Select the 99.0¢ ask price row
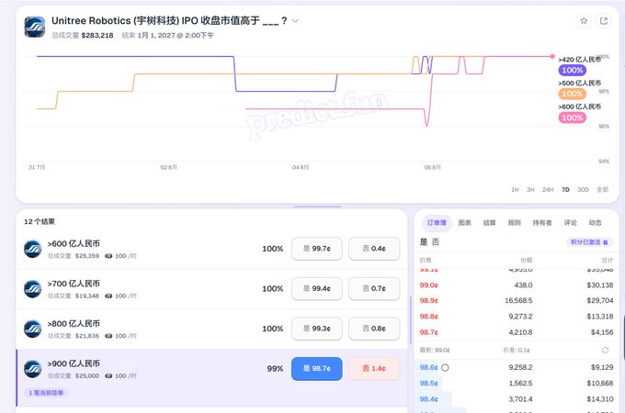625x413 pixels. (517, 285)
